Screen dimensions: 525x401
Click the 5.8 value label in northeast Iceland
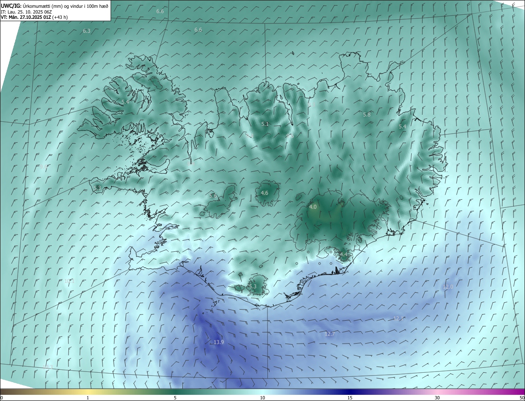coord(367,115)
